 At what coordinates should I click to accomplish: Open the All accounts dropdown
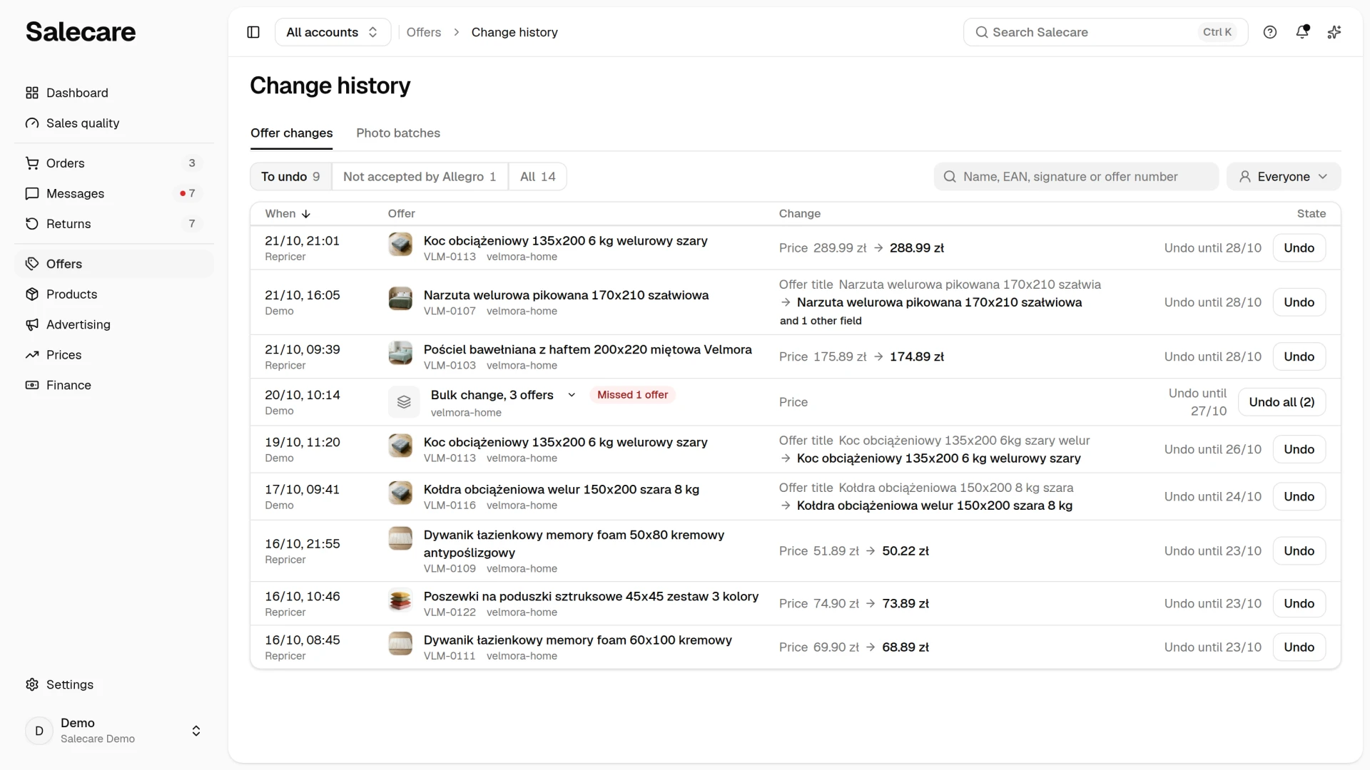333,32
